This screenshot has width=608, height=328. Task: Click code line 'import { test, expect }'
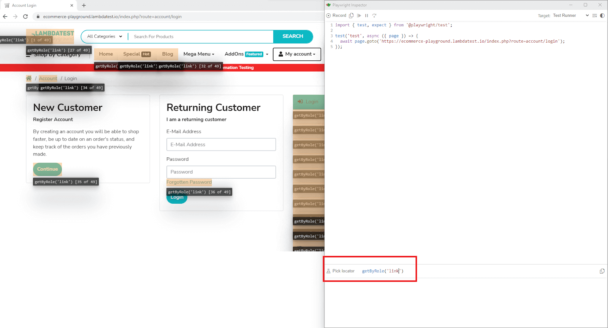[394, 25]
